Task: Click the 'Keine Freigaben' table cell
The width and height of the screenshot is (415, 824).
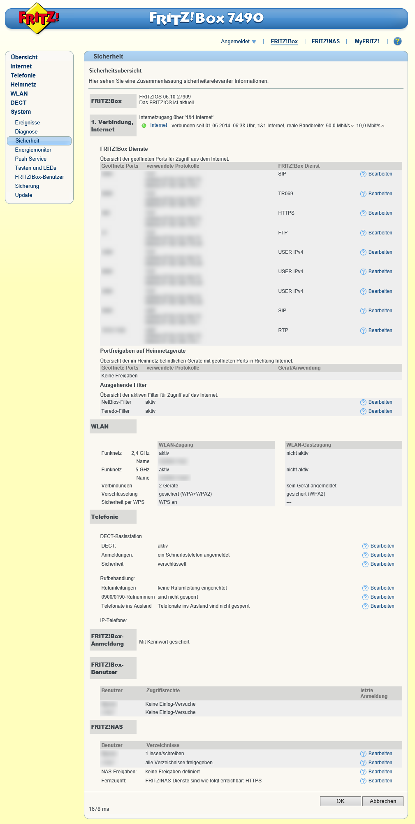Action: (120, 376)
